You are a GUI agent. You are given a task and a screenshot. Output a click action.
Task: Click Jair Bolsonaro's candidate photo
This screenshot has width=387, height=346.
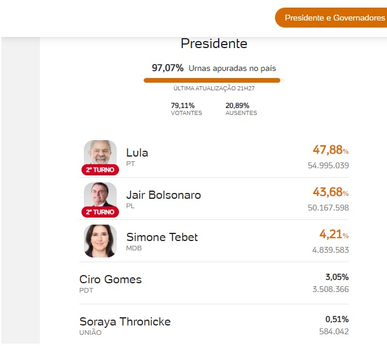100,196
